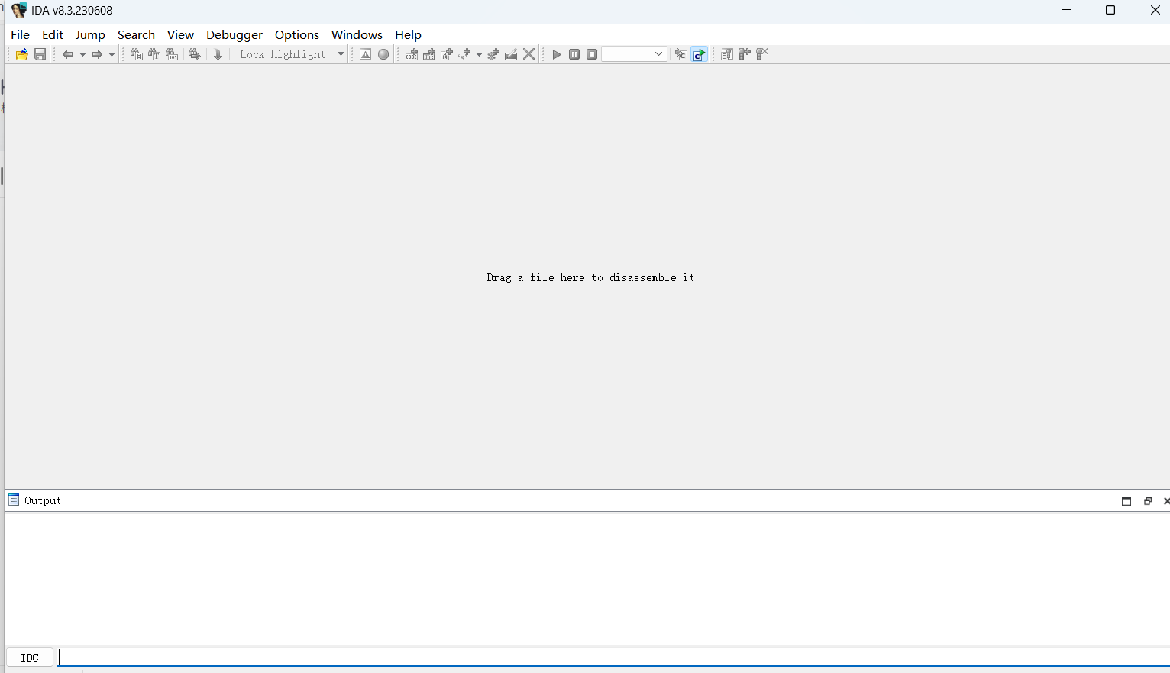
Task: Jump back in navigation history
Action: pos(68,53)
